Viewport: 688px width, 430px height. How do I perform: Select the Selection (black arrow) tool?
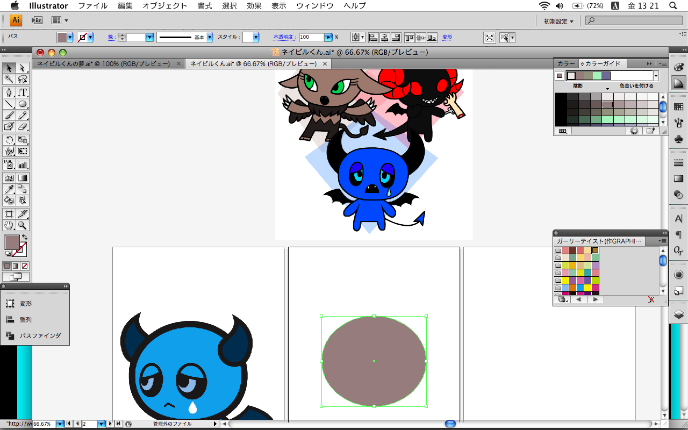pyautogui.click(x=9, y=68)
